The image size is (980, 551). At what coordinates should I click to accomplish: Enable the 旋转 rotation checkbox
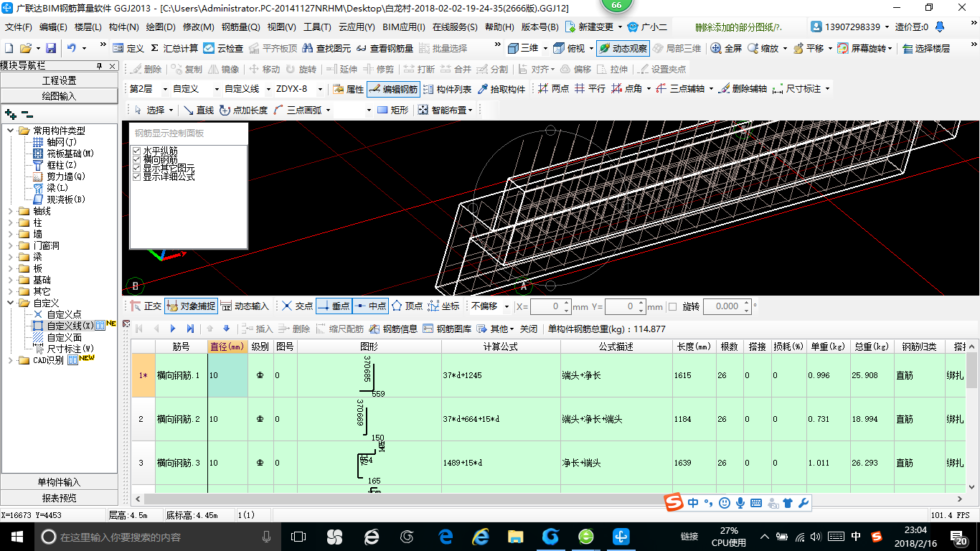pyautogui.click(x=672, y=306)
